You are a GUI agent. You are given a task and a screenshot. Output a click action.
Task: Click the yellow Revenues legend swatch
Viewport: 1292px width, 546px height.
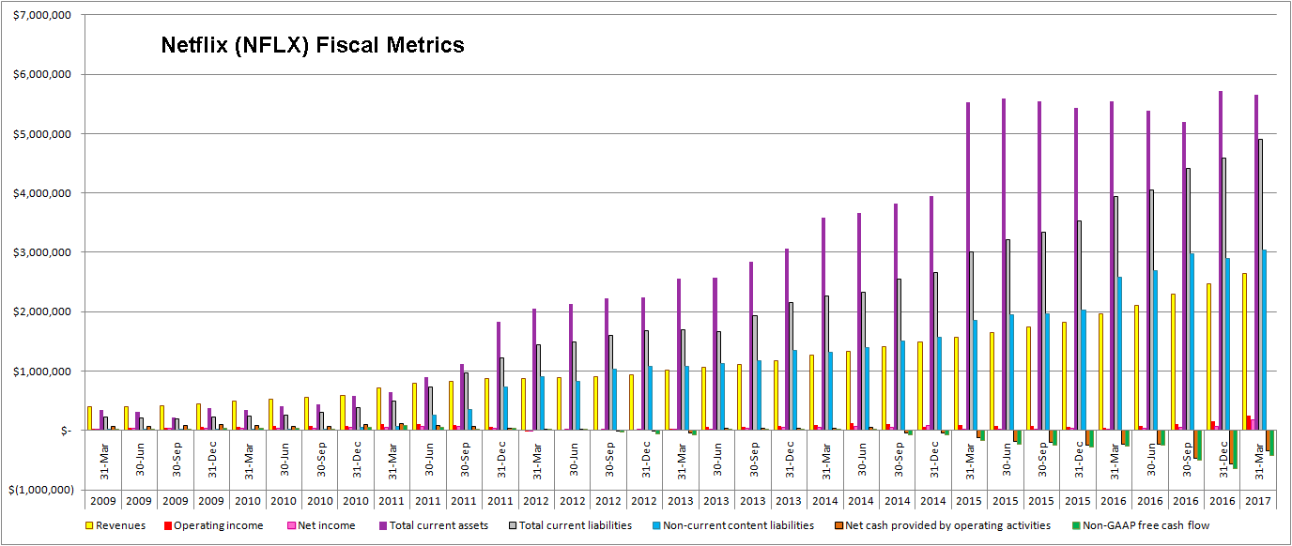pos(89,525)
